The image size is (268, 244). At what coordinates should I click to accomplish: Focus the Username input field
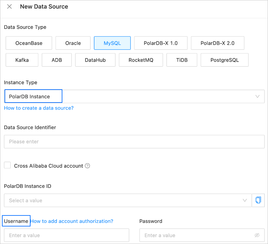(x=67, y=235)
